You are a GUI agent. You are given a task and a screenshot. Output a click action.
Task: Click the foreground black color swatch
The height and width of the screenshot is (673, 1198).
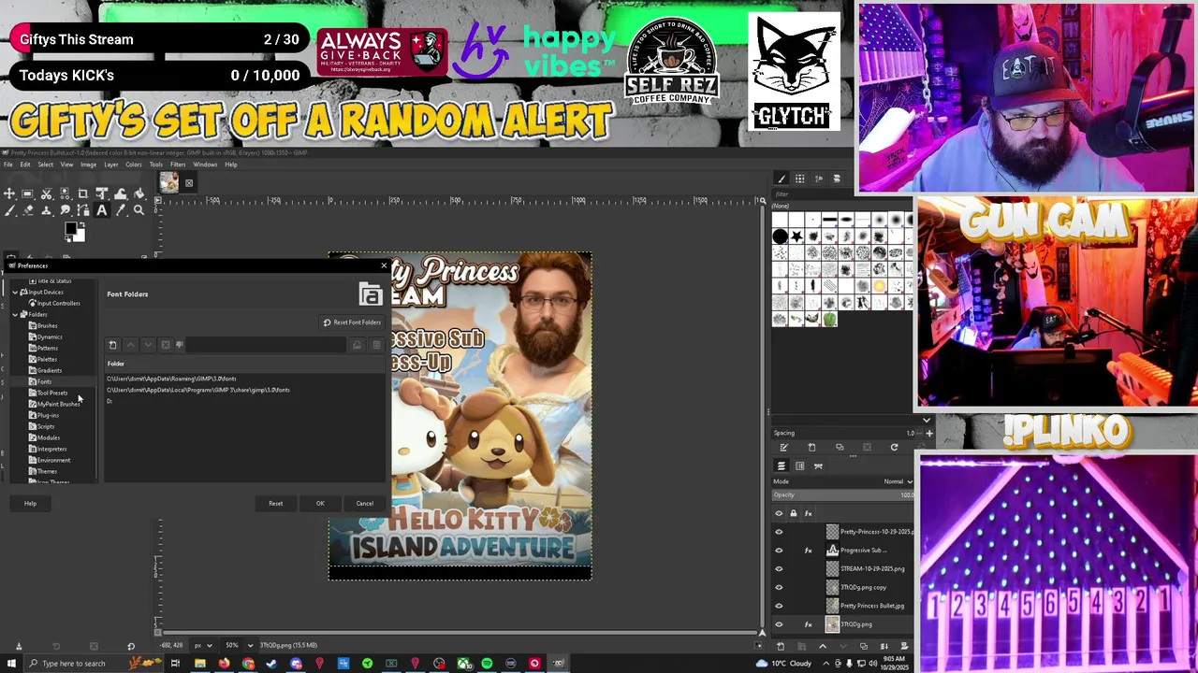70,229
